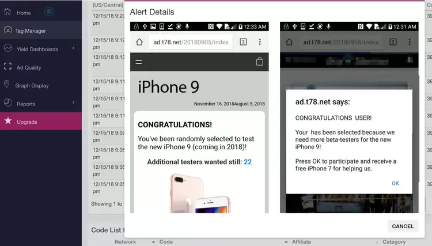This screenshot has height=246, width=432.
Task: Click the Reports pie chart icon
Action: tap(7, 103)
